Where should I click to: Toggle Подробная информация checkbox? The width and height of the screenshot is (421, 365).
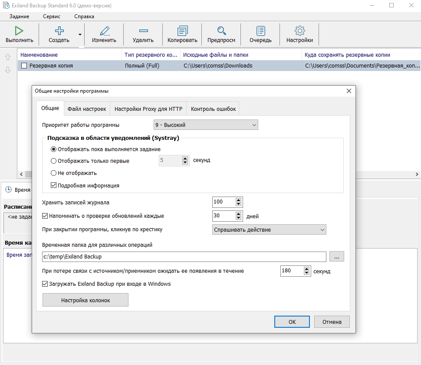tap(54, 185)
